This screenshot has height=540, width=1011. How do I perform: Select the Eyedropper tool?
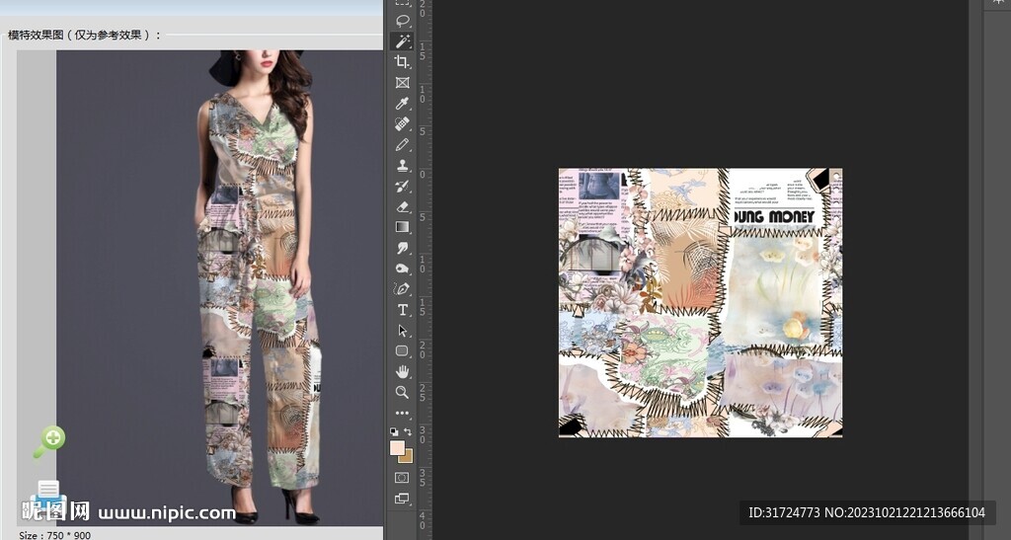coord(402,104)
